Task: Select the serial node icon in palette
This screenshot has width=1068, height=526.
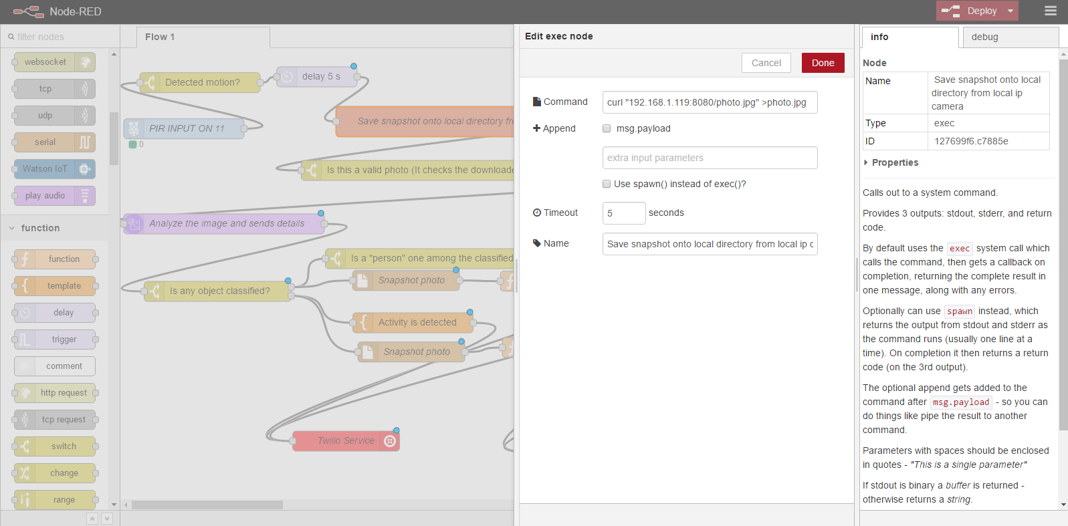Action: 85,142
